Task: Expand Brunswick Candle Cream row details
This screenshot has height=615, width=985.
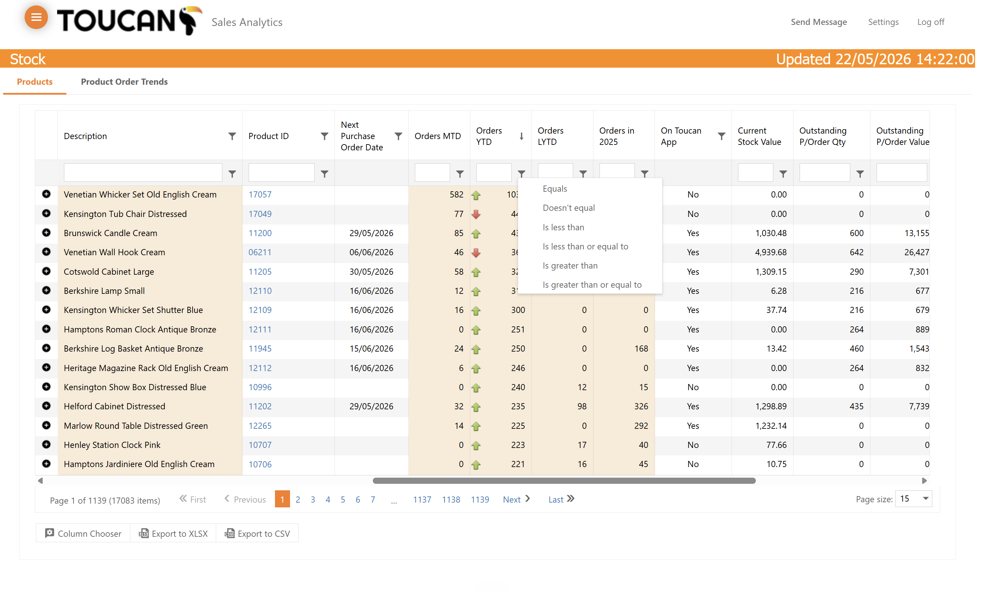Action: tap(47, 233)
